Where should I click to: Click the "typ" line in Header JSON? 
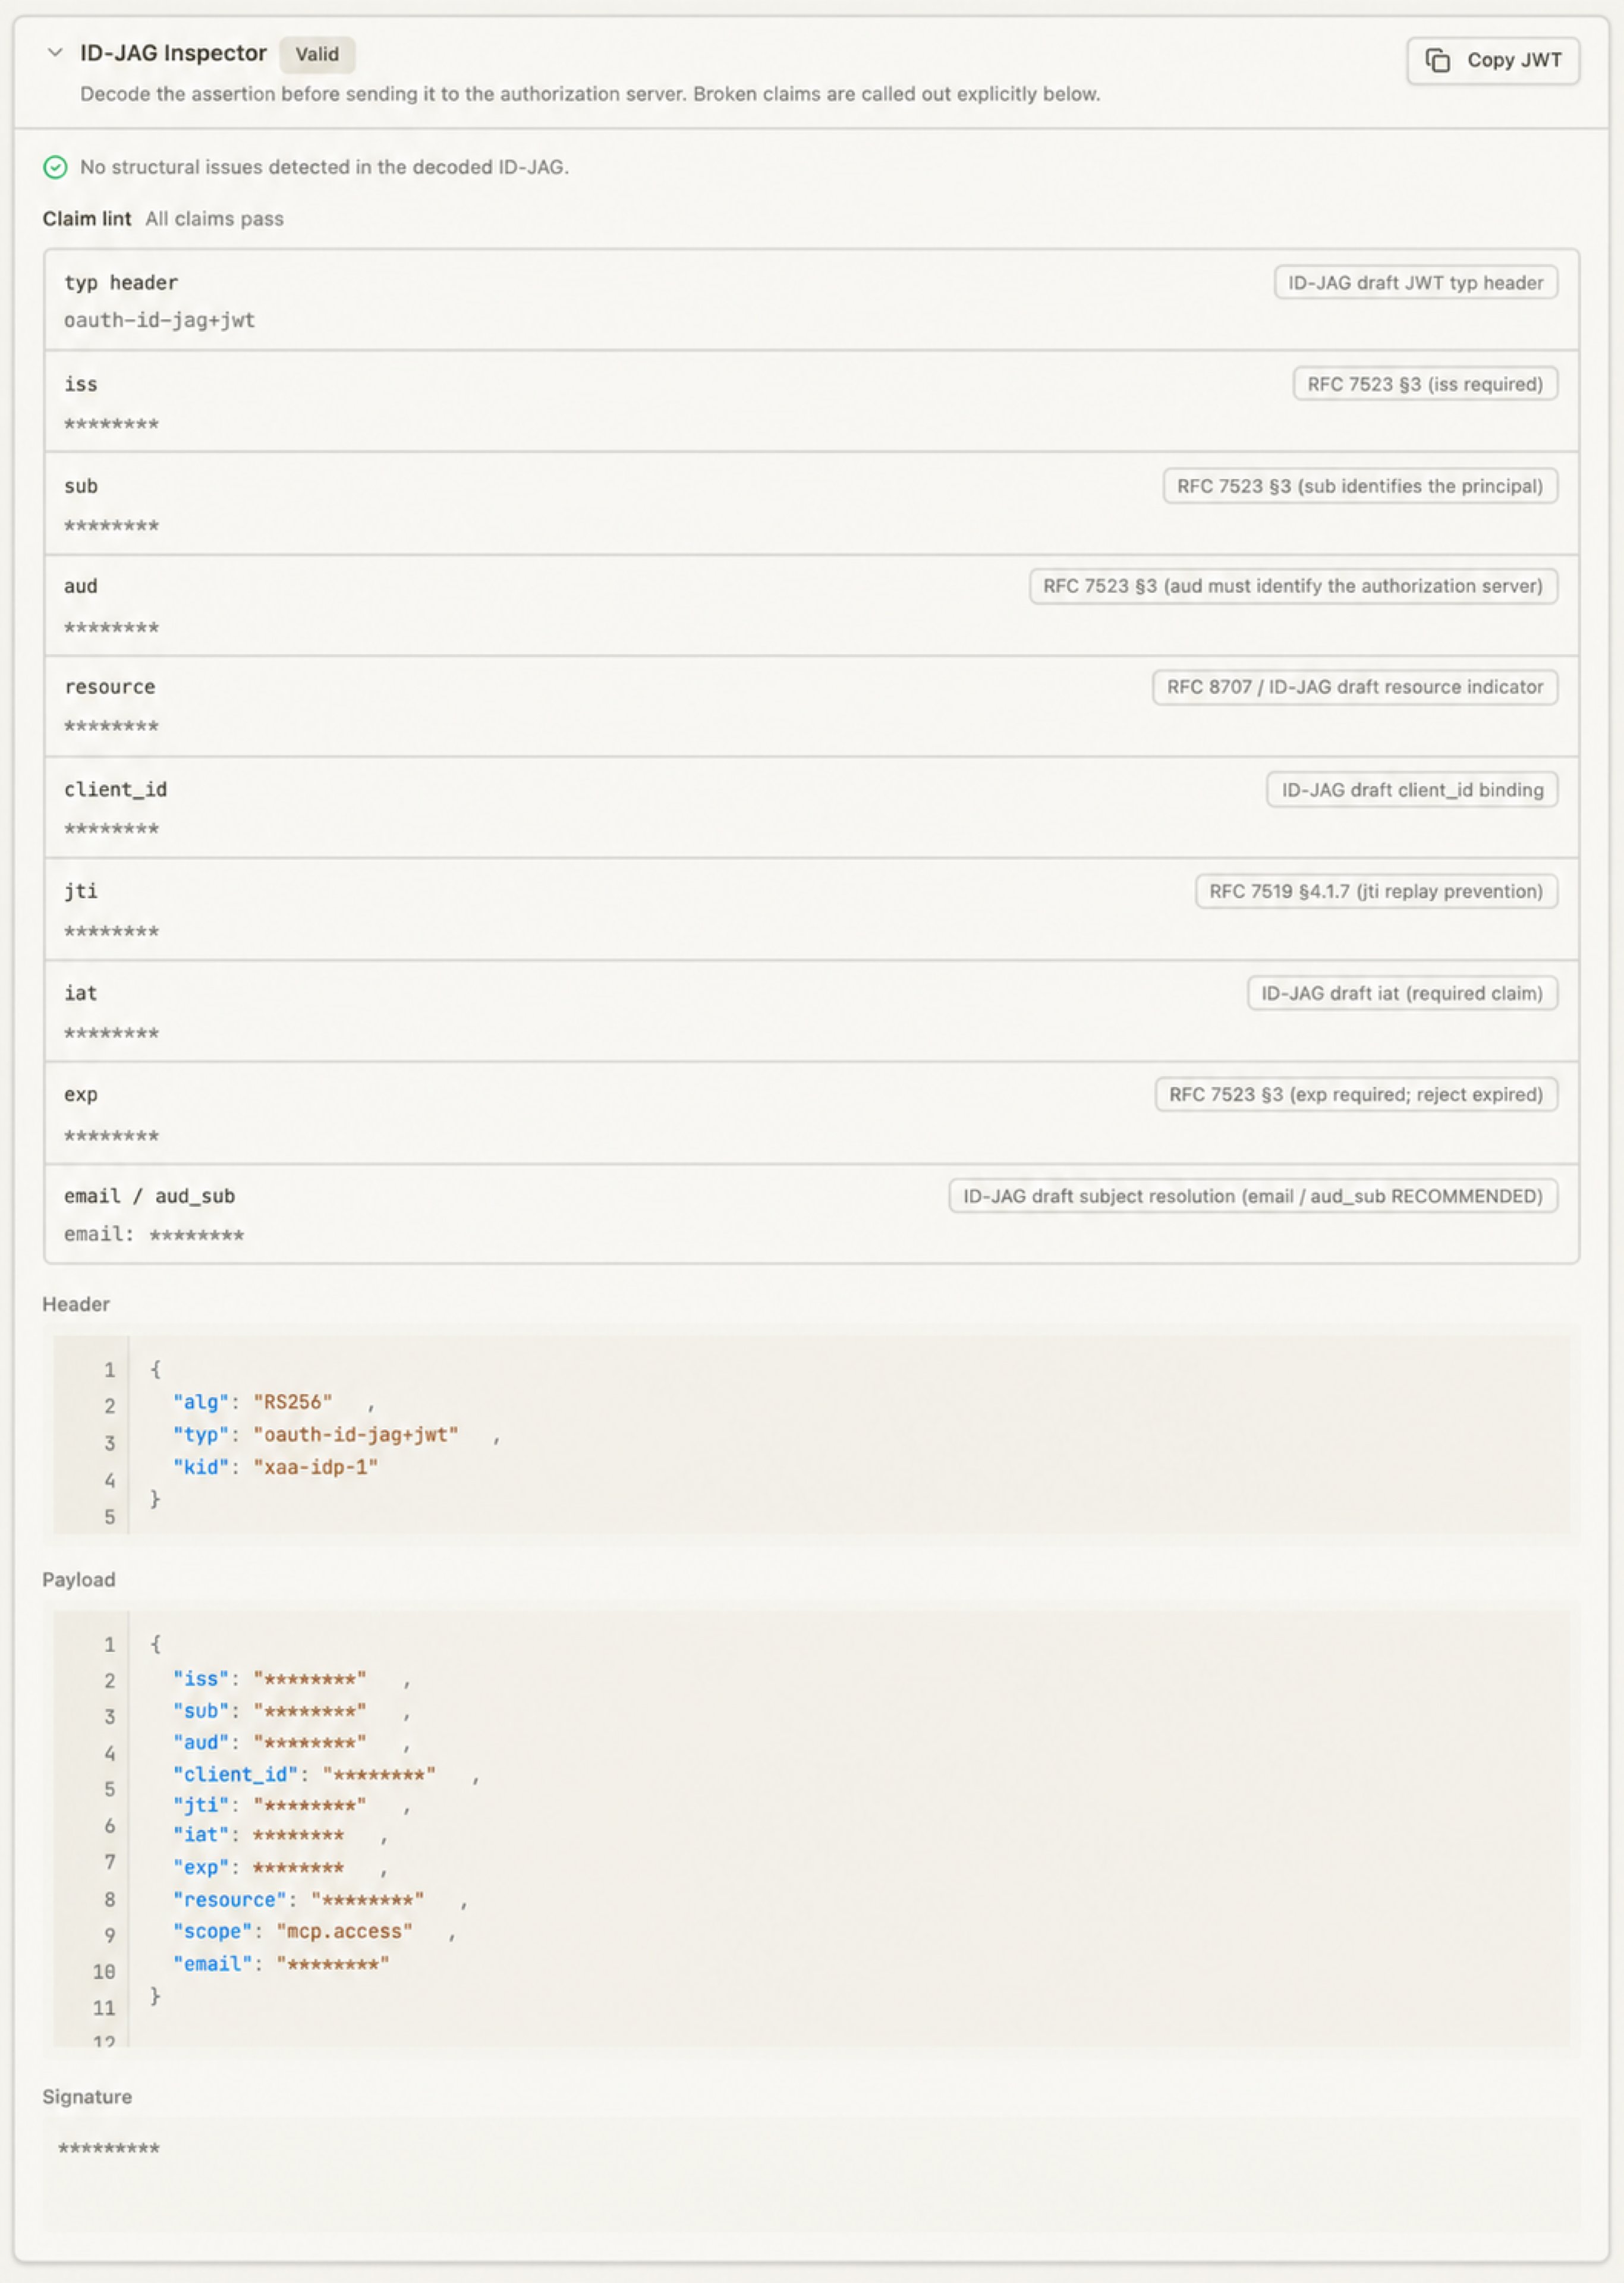pyautogui.click(x=337, y=1434)
